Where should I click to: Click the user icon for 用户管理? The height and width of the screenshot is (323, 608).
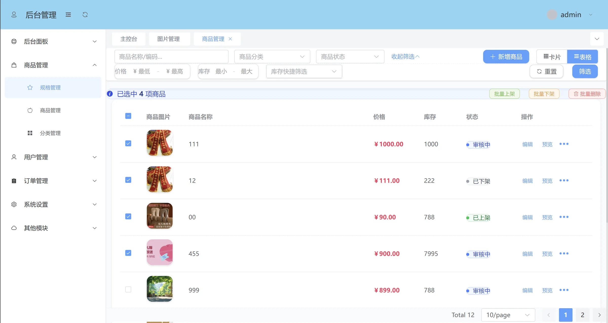pyautogui.click(x=14, y=157)
